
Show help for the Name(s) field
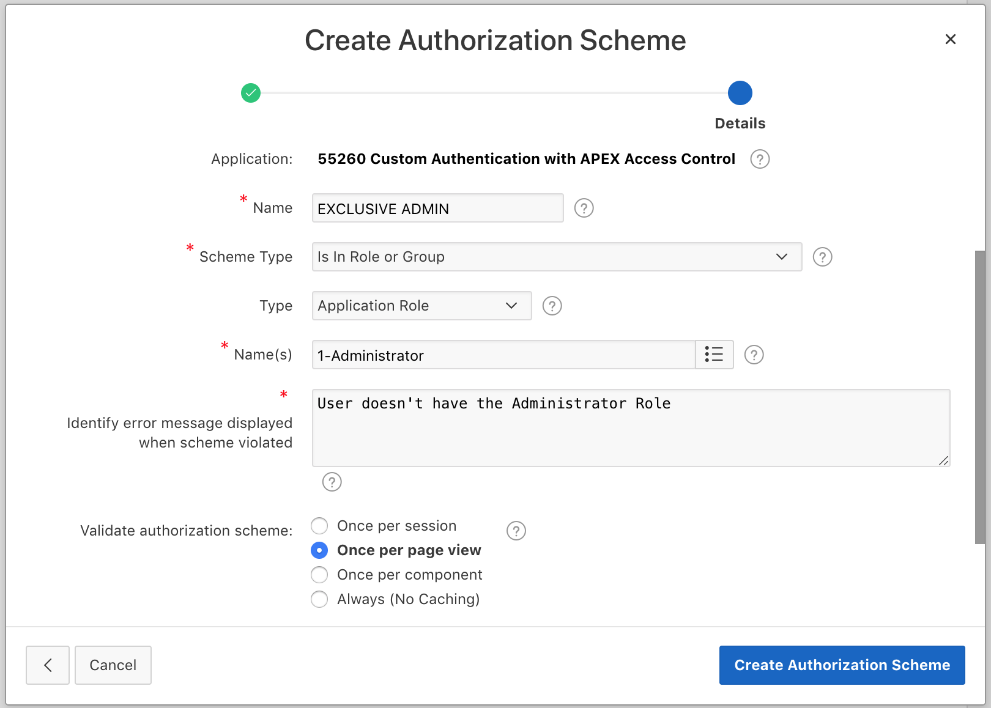(754, 355)
